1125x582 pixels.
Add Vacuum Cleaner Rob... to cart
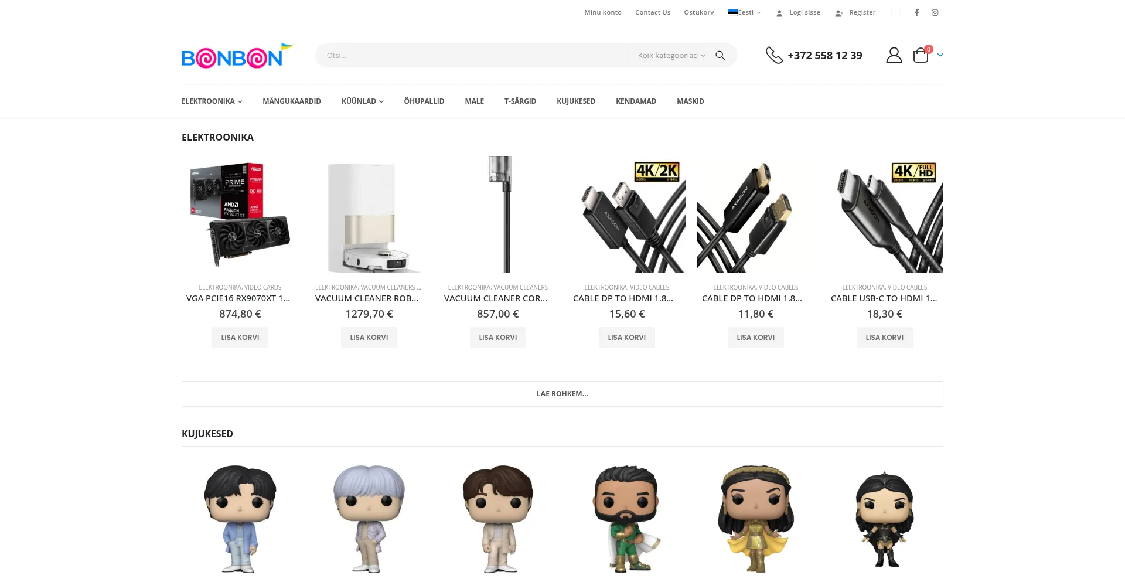click(369, 338)
